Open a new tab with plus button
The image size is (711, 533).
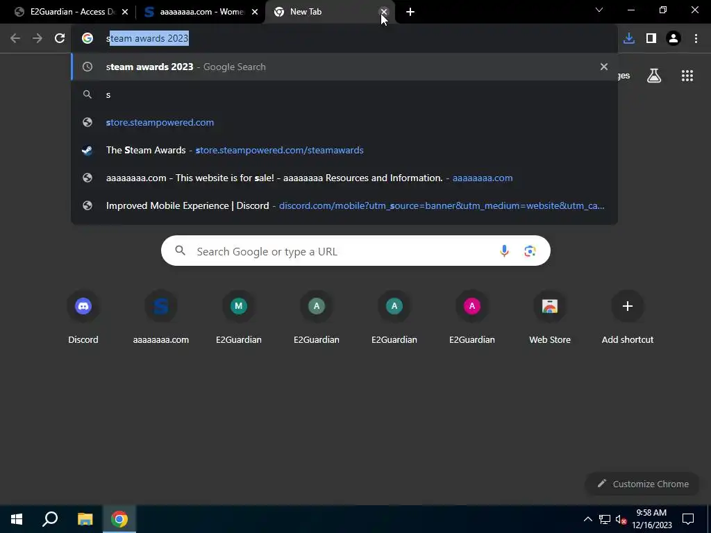[x=410, y=12]
